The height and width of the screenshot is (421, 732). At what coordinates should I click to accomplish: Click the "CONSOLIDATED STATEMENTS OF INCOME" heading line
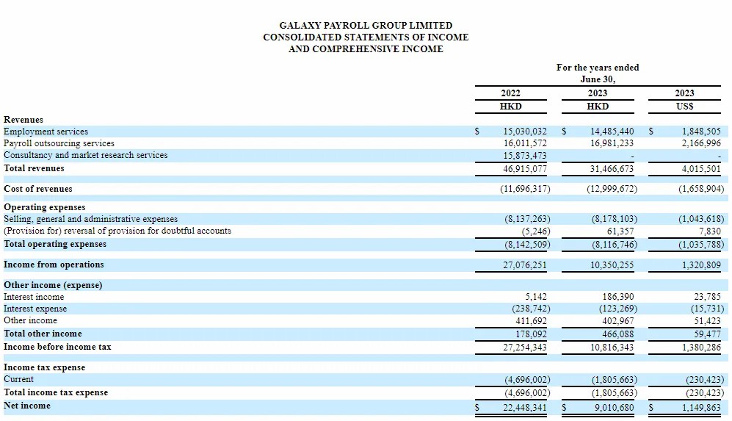point(366,37)
